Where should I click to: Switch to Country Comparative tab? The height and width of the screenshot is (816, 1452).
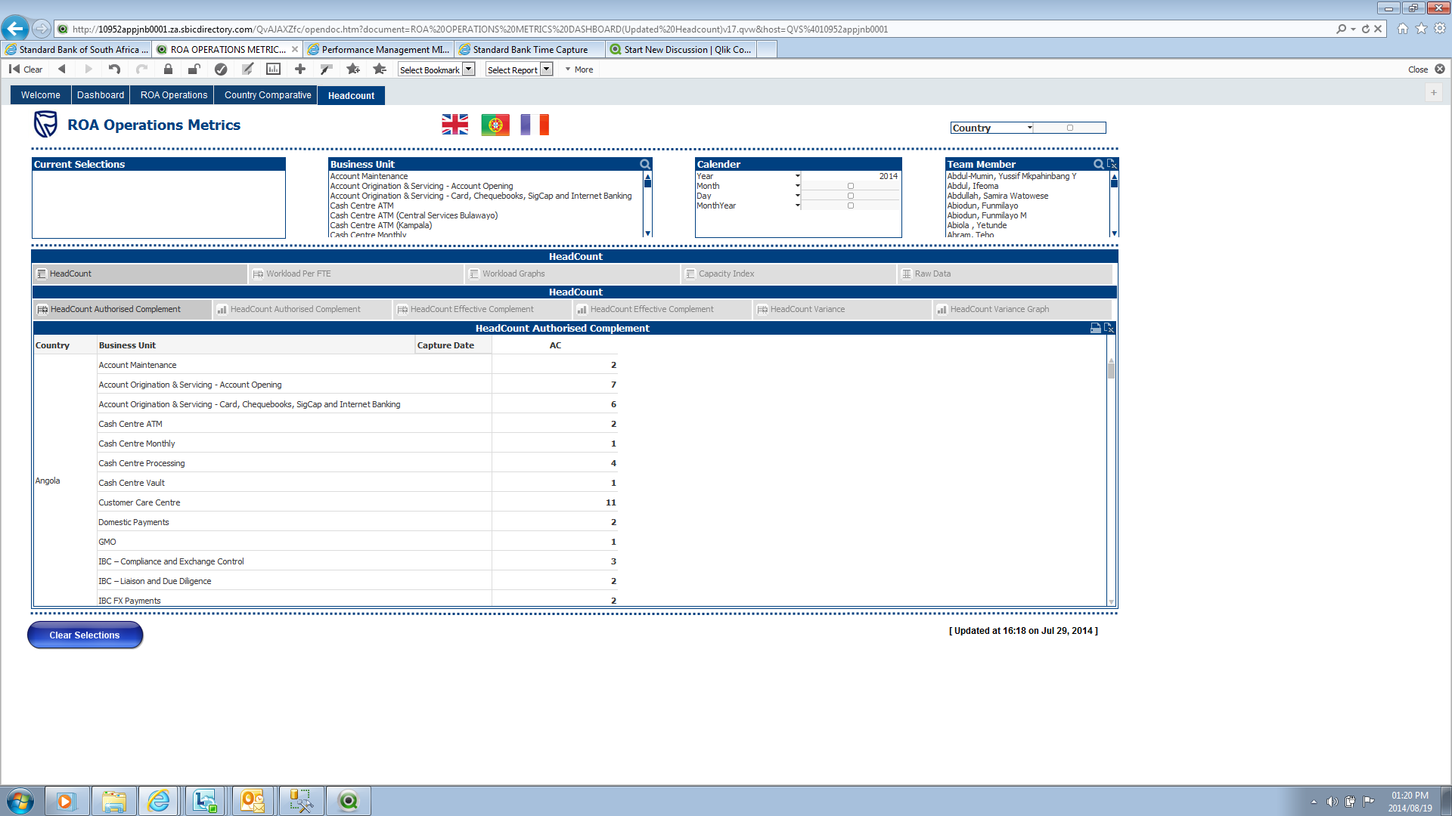(x=268, y=95)
